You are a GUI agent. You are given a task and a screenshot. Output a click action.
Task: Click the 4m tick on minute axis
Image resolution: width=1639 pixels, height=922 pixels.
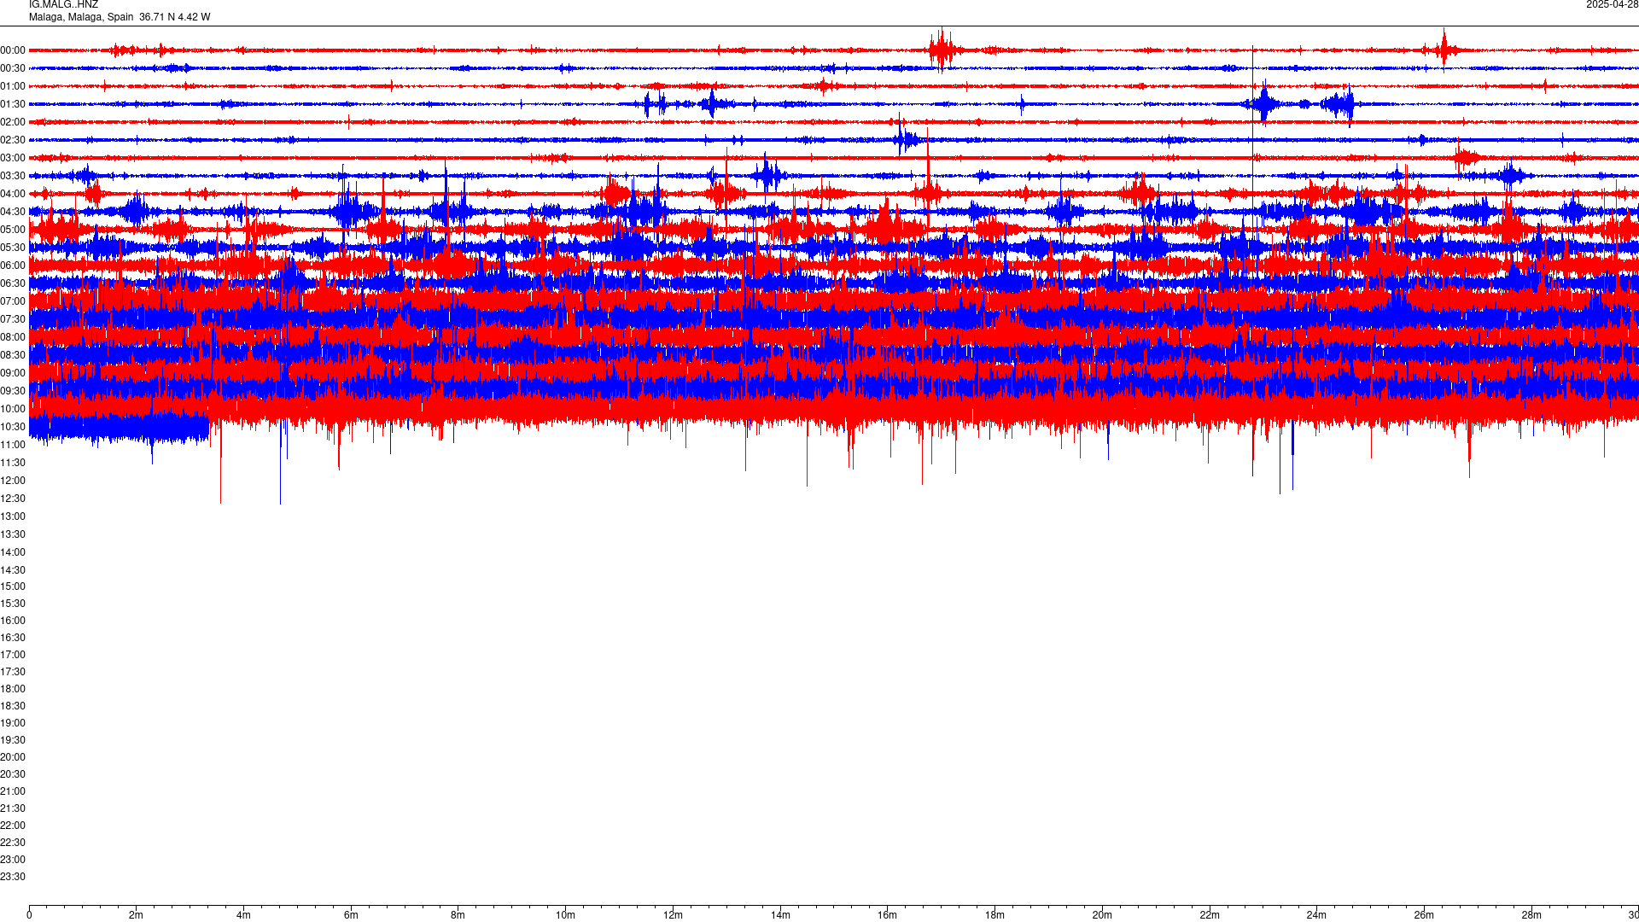click(243, 915)
